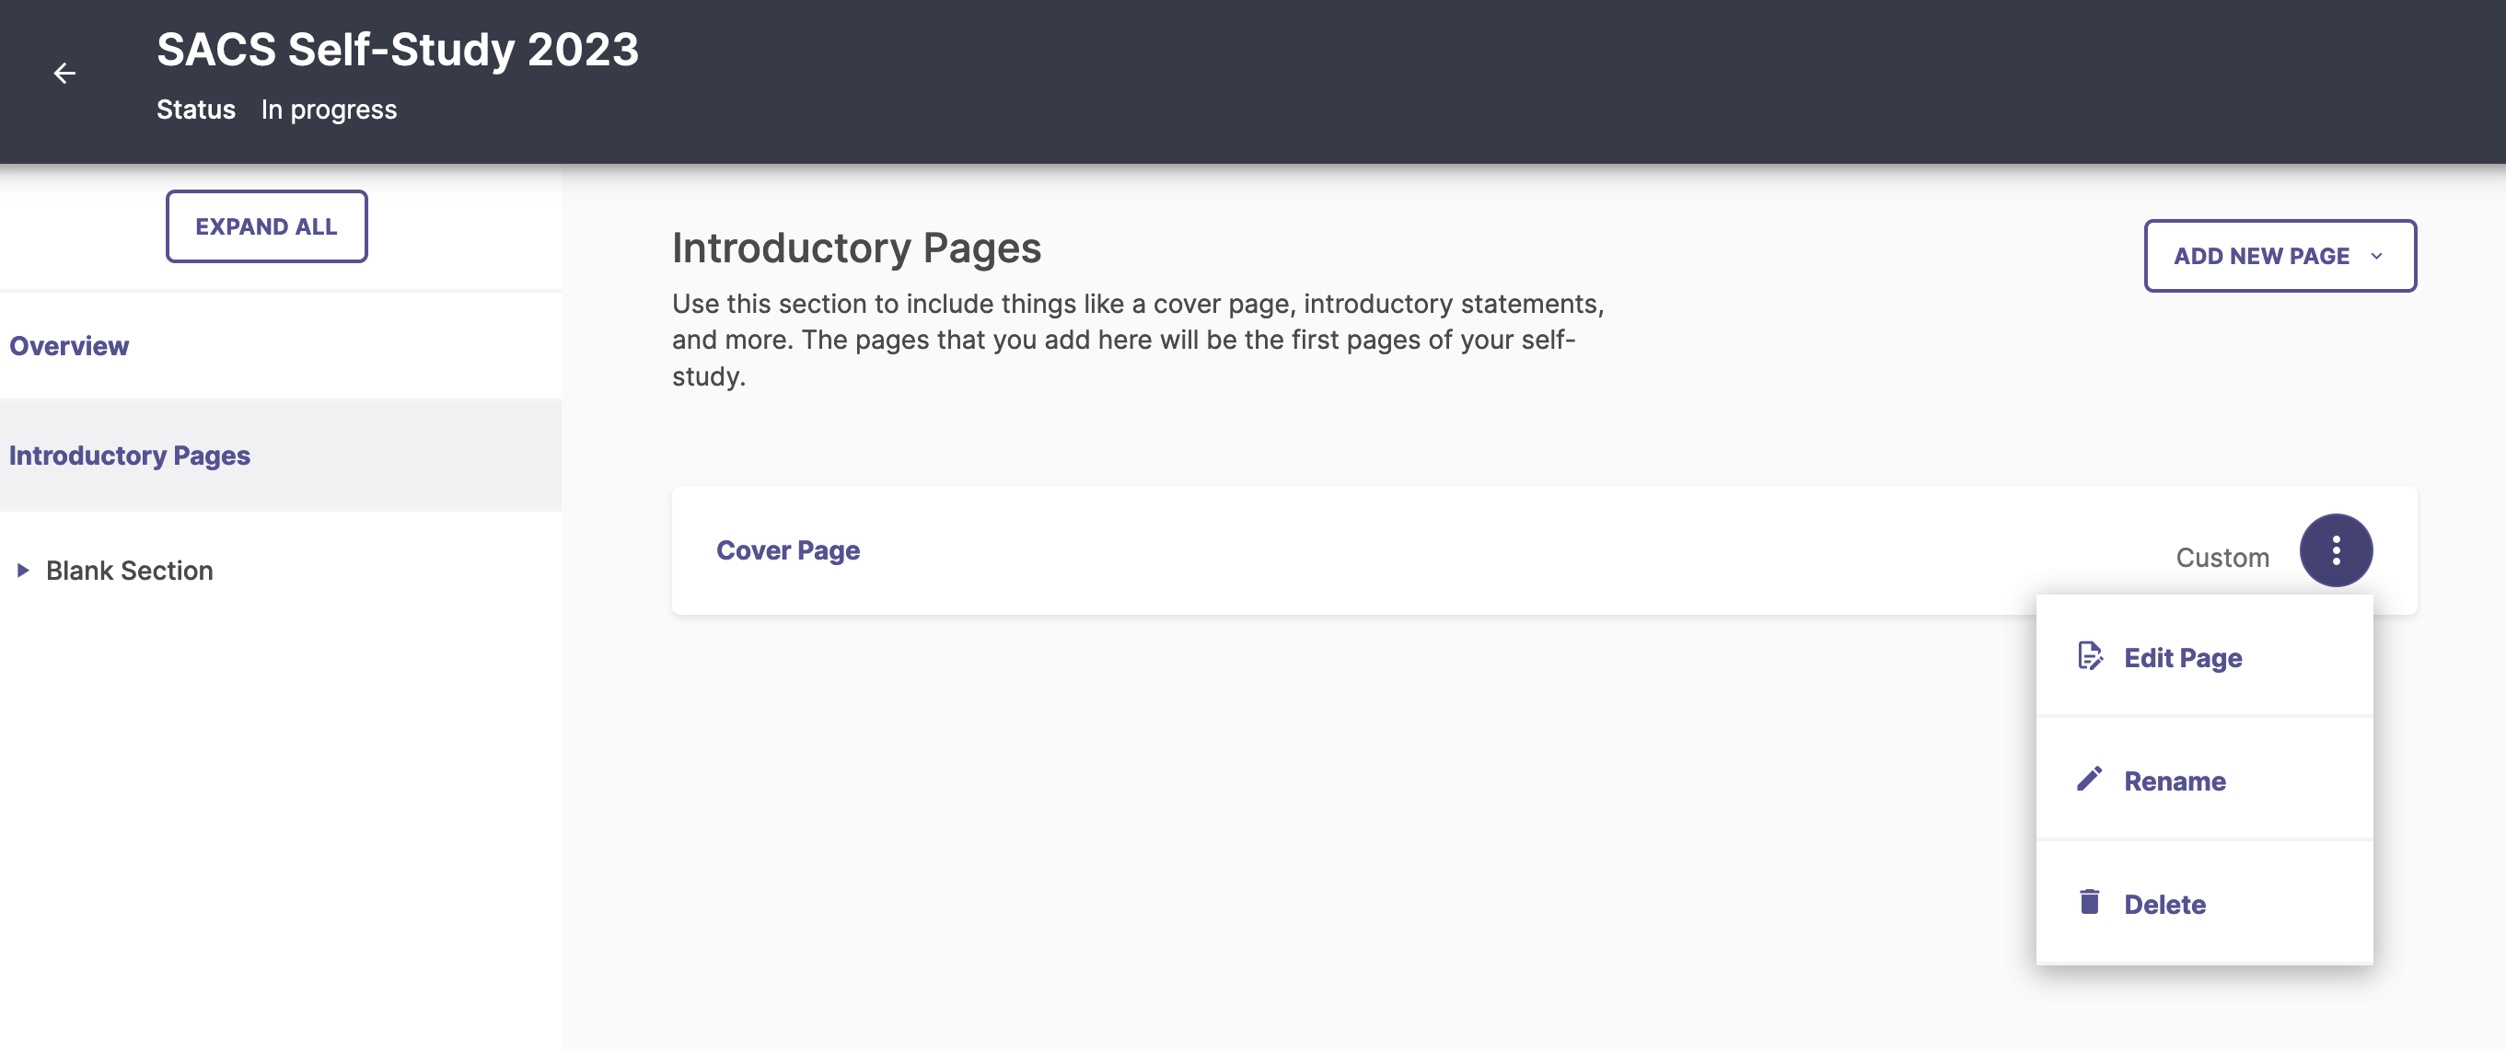Choose Delete from the context menu
Image resolution: width=2506 pixels, height=1051 pixels.
[2203, 903]
